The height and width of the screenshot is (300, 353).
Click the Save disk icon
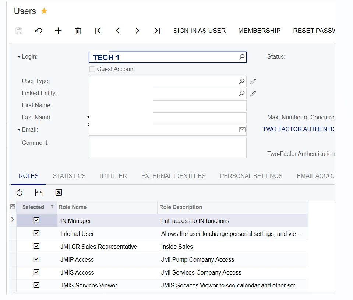tap(19, 31)
